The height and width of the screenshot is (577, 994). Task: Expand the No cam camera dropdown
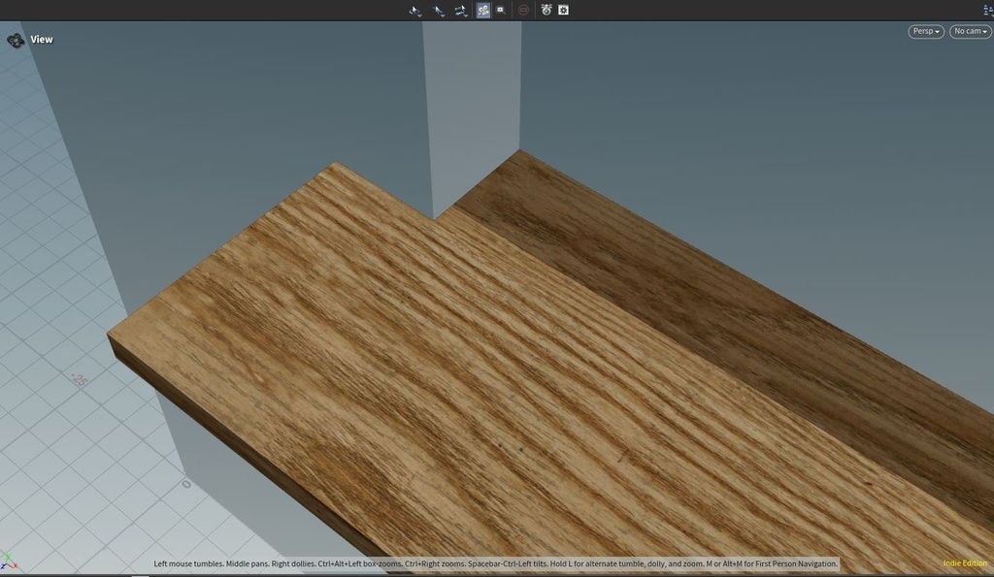pos(969,31)
